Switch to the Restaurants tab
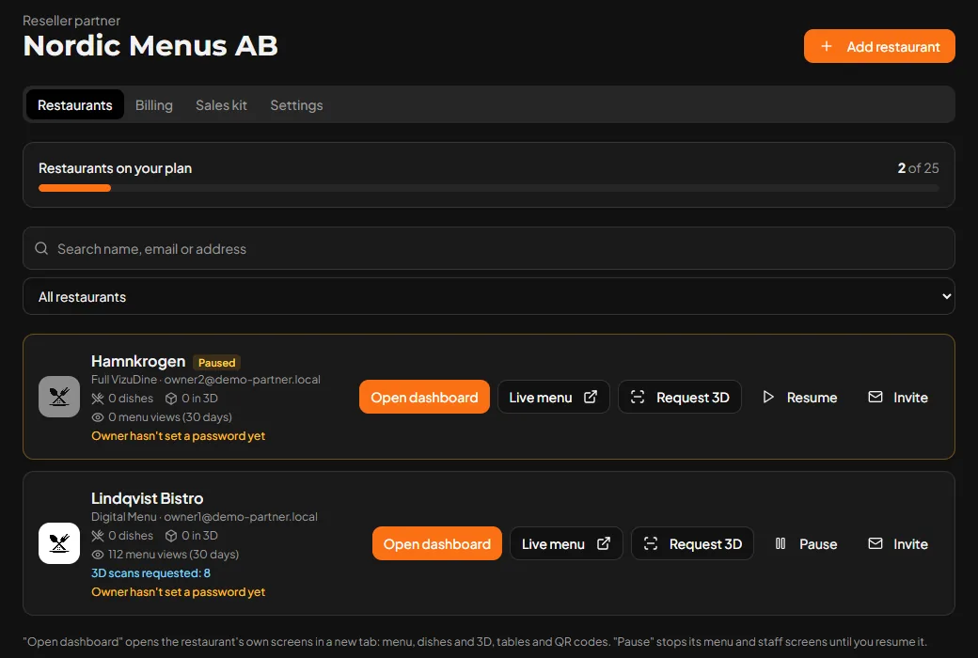Viewport: 978px width, 658px height. coord(75,104)
